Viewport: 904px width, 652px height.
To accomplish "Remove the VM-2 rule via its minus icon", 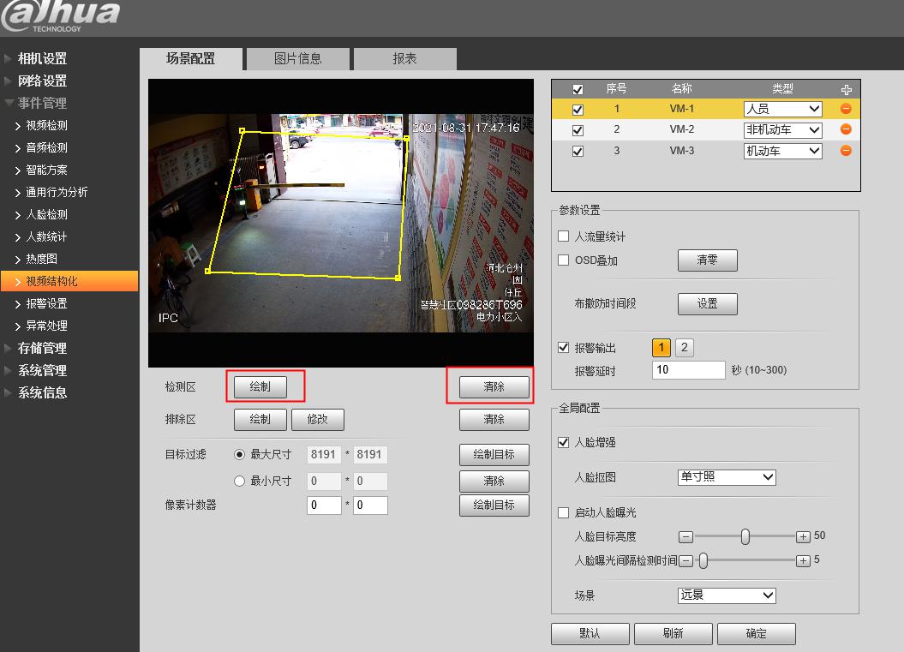I will click(x=846, y=129).
